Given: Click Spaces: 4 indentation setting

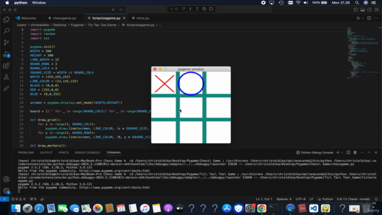Looking at the screenshot, I should coord(284,199).
